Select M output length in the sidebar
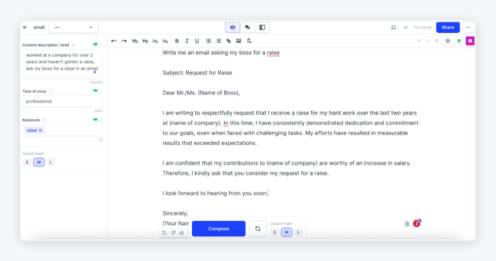This screenshot has width=496, height=261. coord(39,162)
